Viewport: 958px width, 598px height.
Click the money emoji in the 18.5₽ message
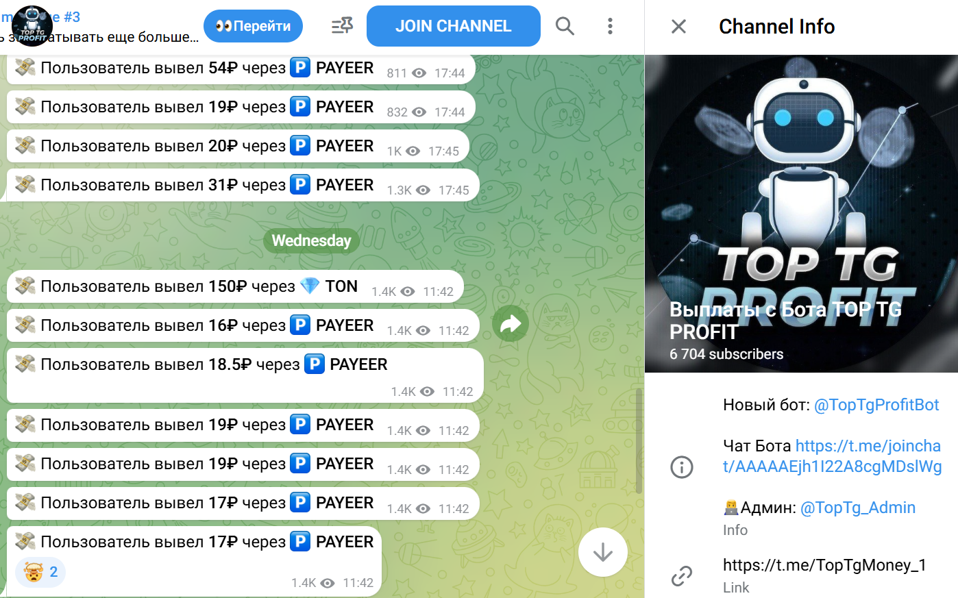coord(25,364)
